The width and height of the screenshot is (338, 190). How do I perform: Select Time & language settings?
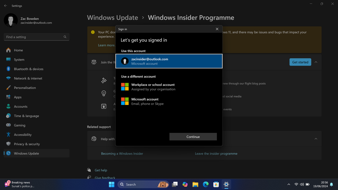tap(37, 116)
